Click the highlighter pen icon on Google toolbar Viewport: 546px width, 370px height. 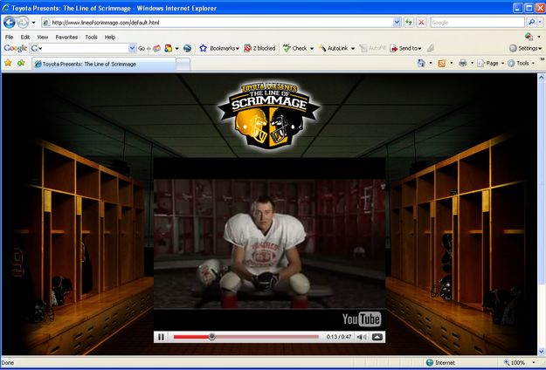[431, 48]
